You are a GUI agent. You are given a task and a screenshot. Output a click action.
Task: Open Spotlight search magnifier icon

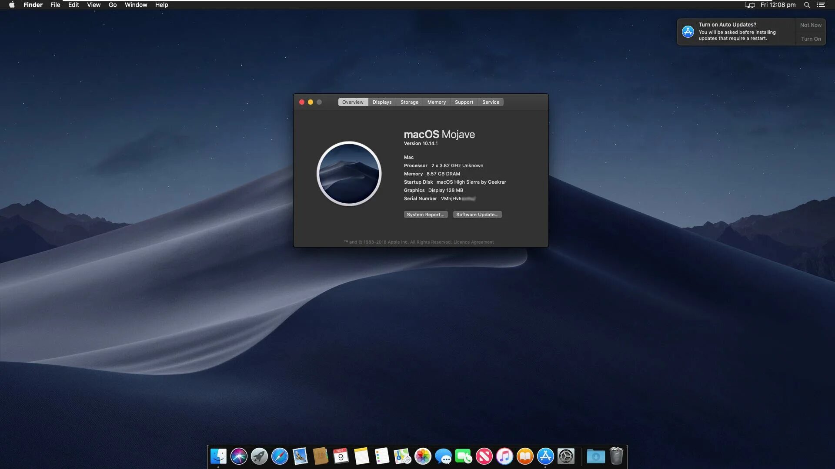tap(807, 5)
